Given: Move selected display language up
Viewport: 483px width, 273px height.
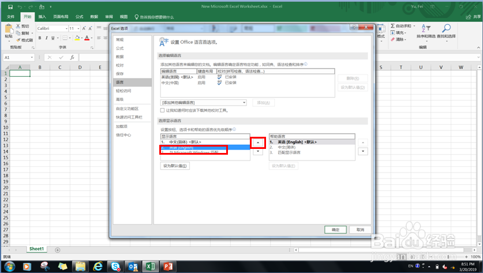Looking at the screenshot, I should point(258,143).
